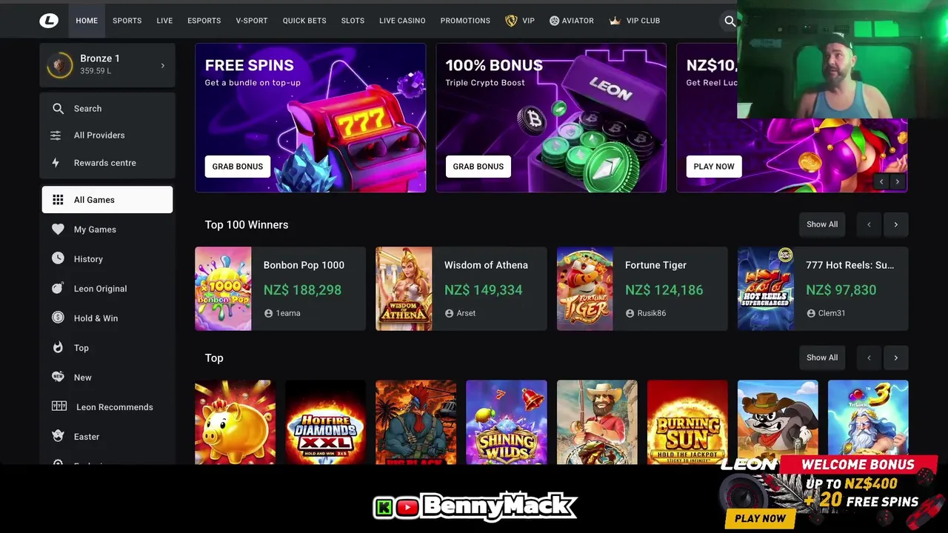Viewport: 948px width, 533px height.
Task: Go to next promo banner arrow
Action: tap(898, 181)
